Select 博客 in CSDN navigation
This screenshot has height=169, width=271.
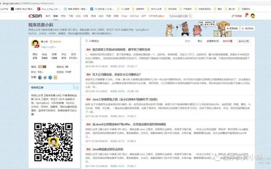(55, 16)
